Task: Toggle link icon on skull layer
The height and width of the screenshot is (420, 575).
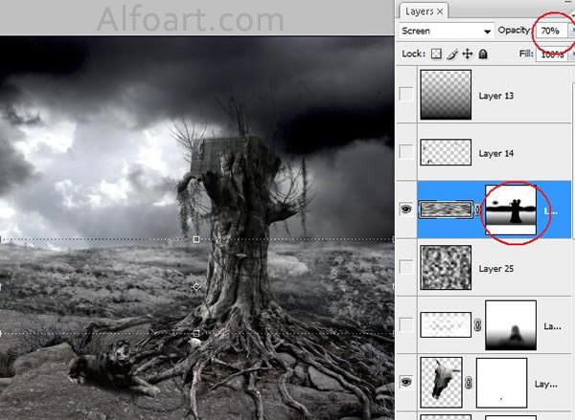Action: pyautogui.click(x=469, y=383)
